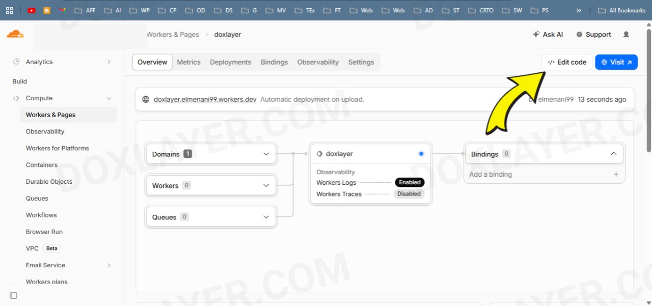Image resolution: width=652 pixels, height=306 pixels.
Task: Expand the Queues dropdown card
Action: [x=211, y=217]
